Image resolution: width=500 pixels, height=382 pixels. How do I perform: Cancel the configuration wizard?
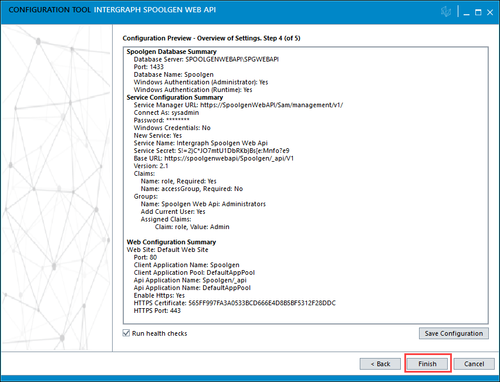(x=474, y=364)
